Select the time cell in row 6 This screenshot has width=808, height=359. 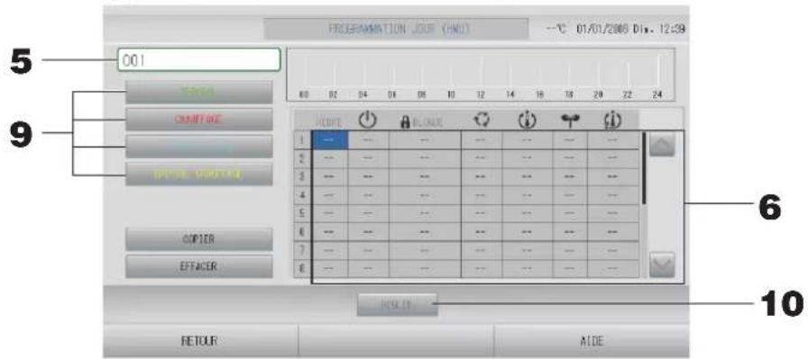[330, 232]
